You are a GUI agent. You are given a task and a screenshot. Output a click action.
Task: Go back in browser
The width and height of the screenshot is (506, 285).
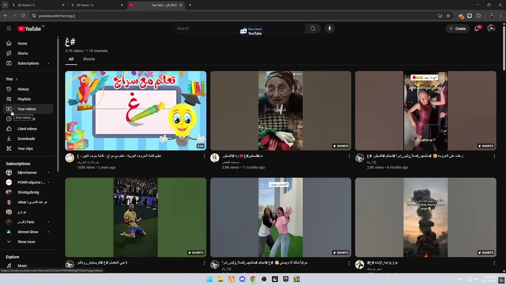coord(6,16)
